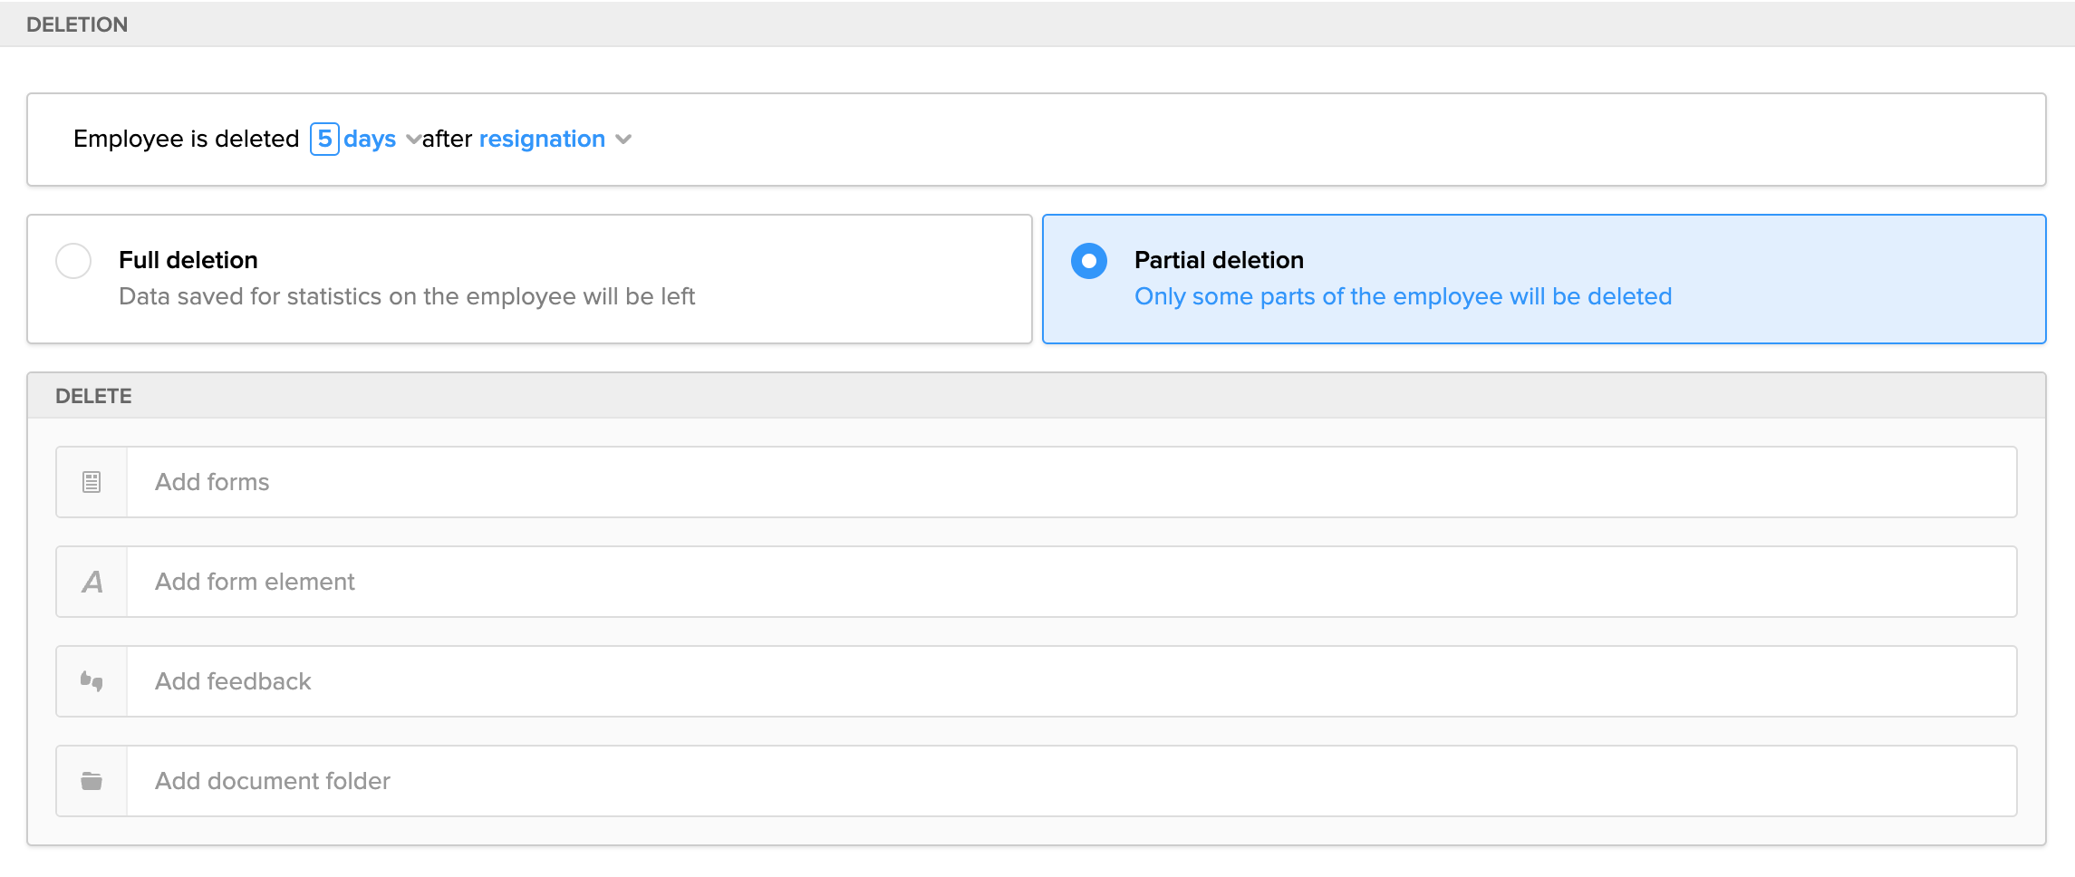Click the 'Data saved for statistics' description

tap(407, 296)
